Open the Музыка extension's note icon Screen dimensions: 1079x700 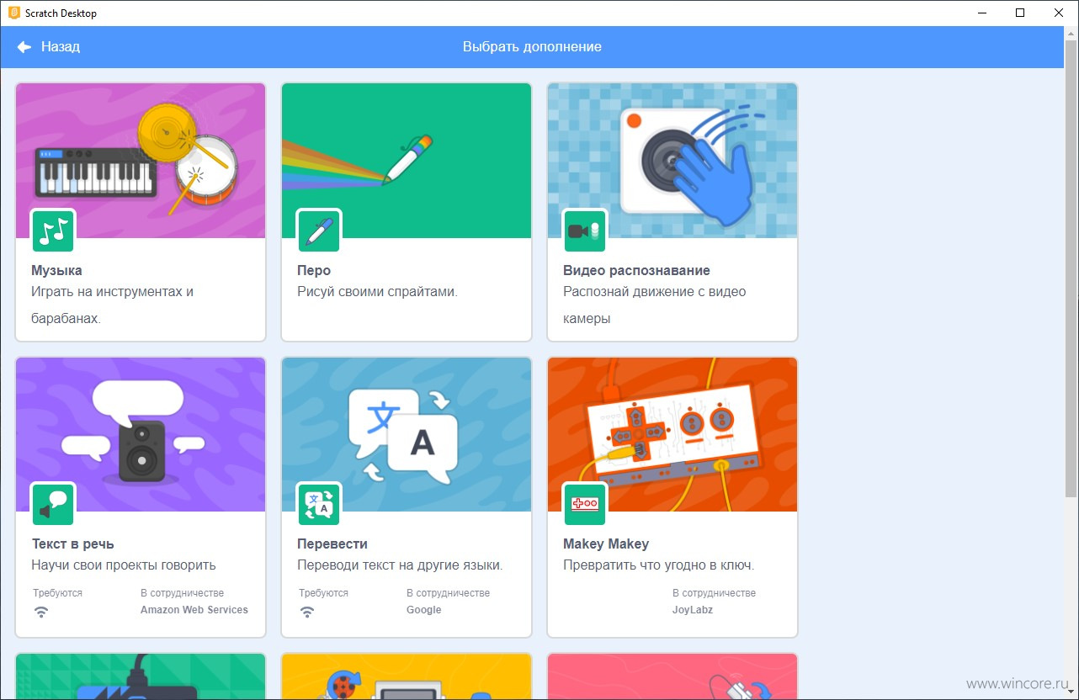53,231
